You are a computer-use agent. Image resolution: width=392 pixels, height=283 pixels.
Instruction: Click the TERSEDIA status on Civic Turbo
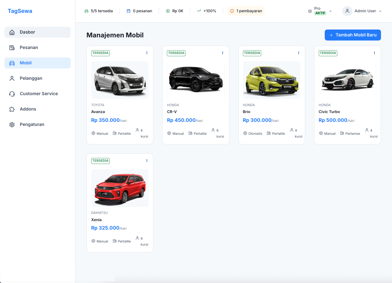pyautogui.click(x=328, y=53)
